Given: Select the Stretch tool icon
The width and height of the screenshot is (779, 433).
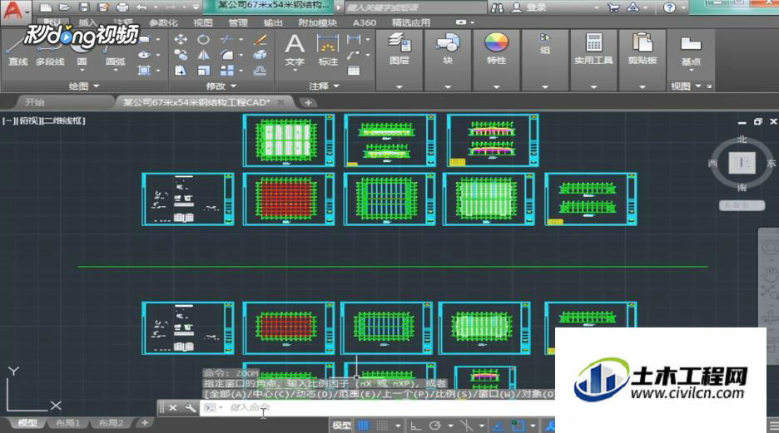Looking at the screenshot, I should (181, 71).
